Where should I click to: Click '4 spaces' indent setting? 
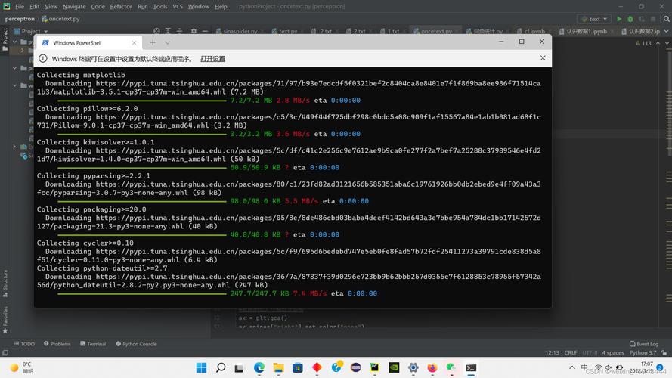tap(613, 353)
